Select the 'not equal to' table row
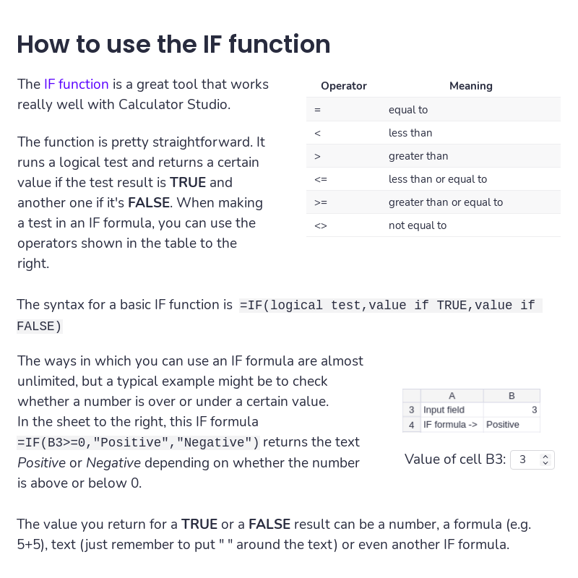578x578 pixels. (433, 225)
